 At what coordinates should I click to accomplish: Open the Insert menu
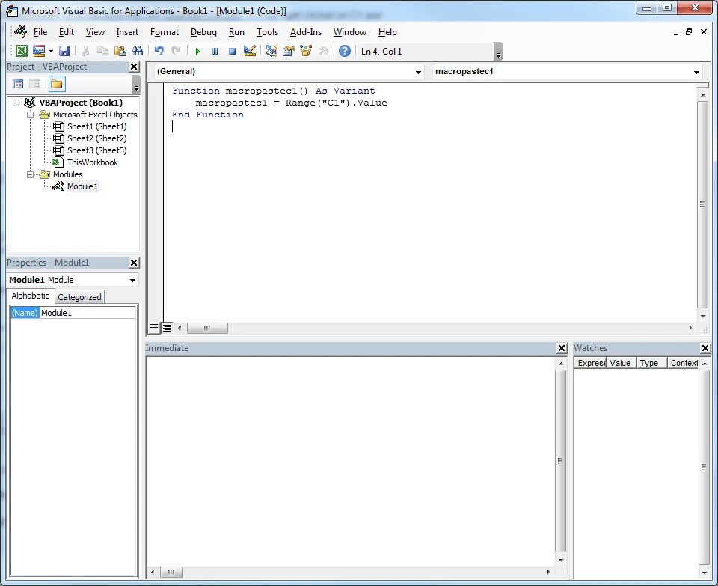(x=127, y=32)
